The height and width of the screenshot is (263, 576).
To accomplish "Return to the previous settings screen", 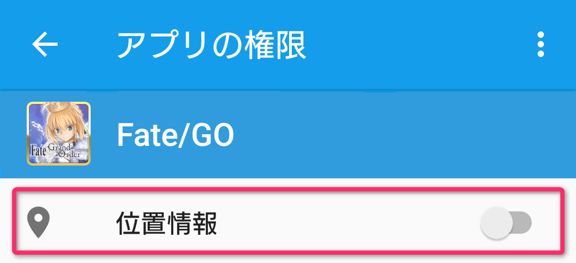I will click(45, 44).
